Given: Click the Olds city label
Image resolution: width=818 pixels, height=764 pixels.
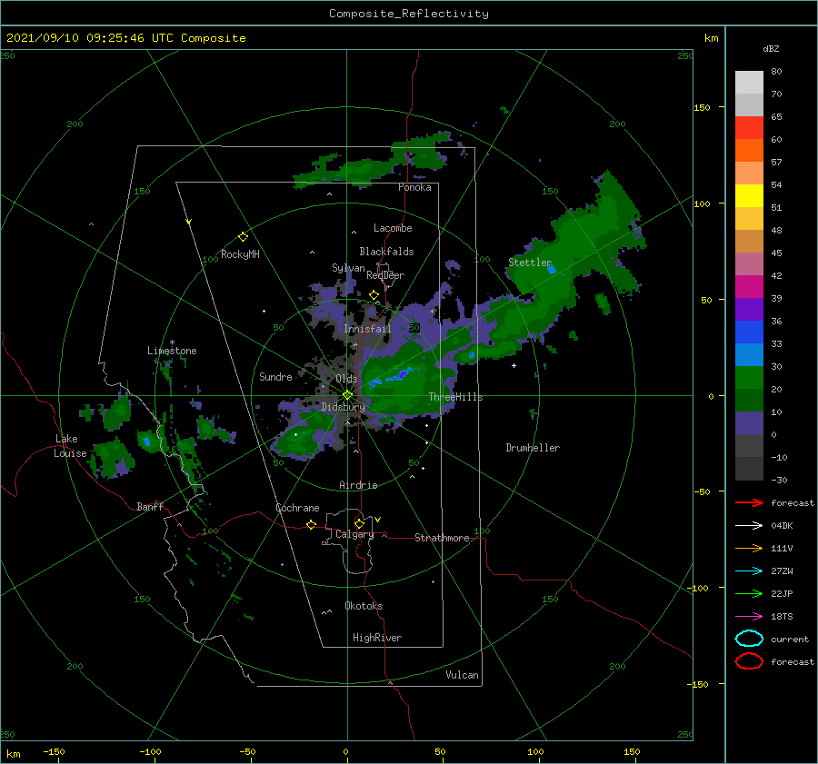Looking at the screenshot, I should [x=346, y=378].
